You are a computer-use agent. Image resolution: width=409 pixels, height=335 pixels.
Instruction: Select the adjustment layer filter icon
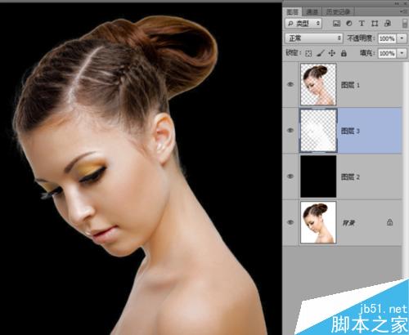tap(349, 24)
